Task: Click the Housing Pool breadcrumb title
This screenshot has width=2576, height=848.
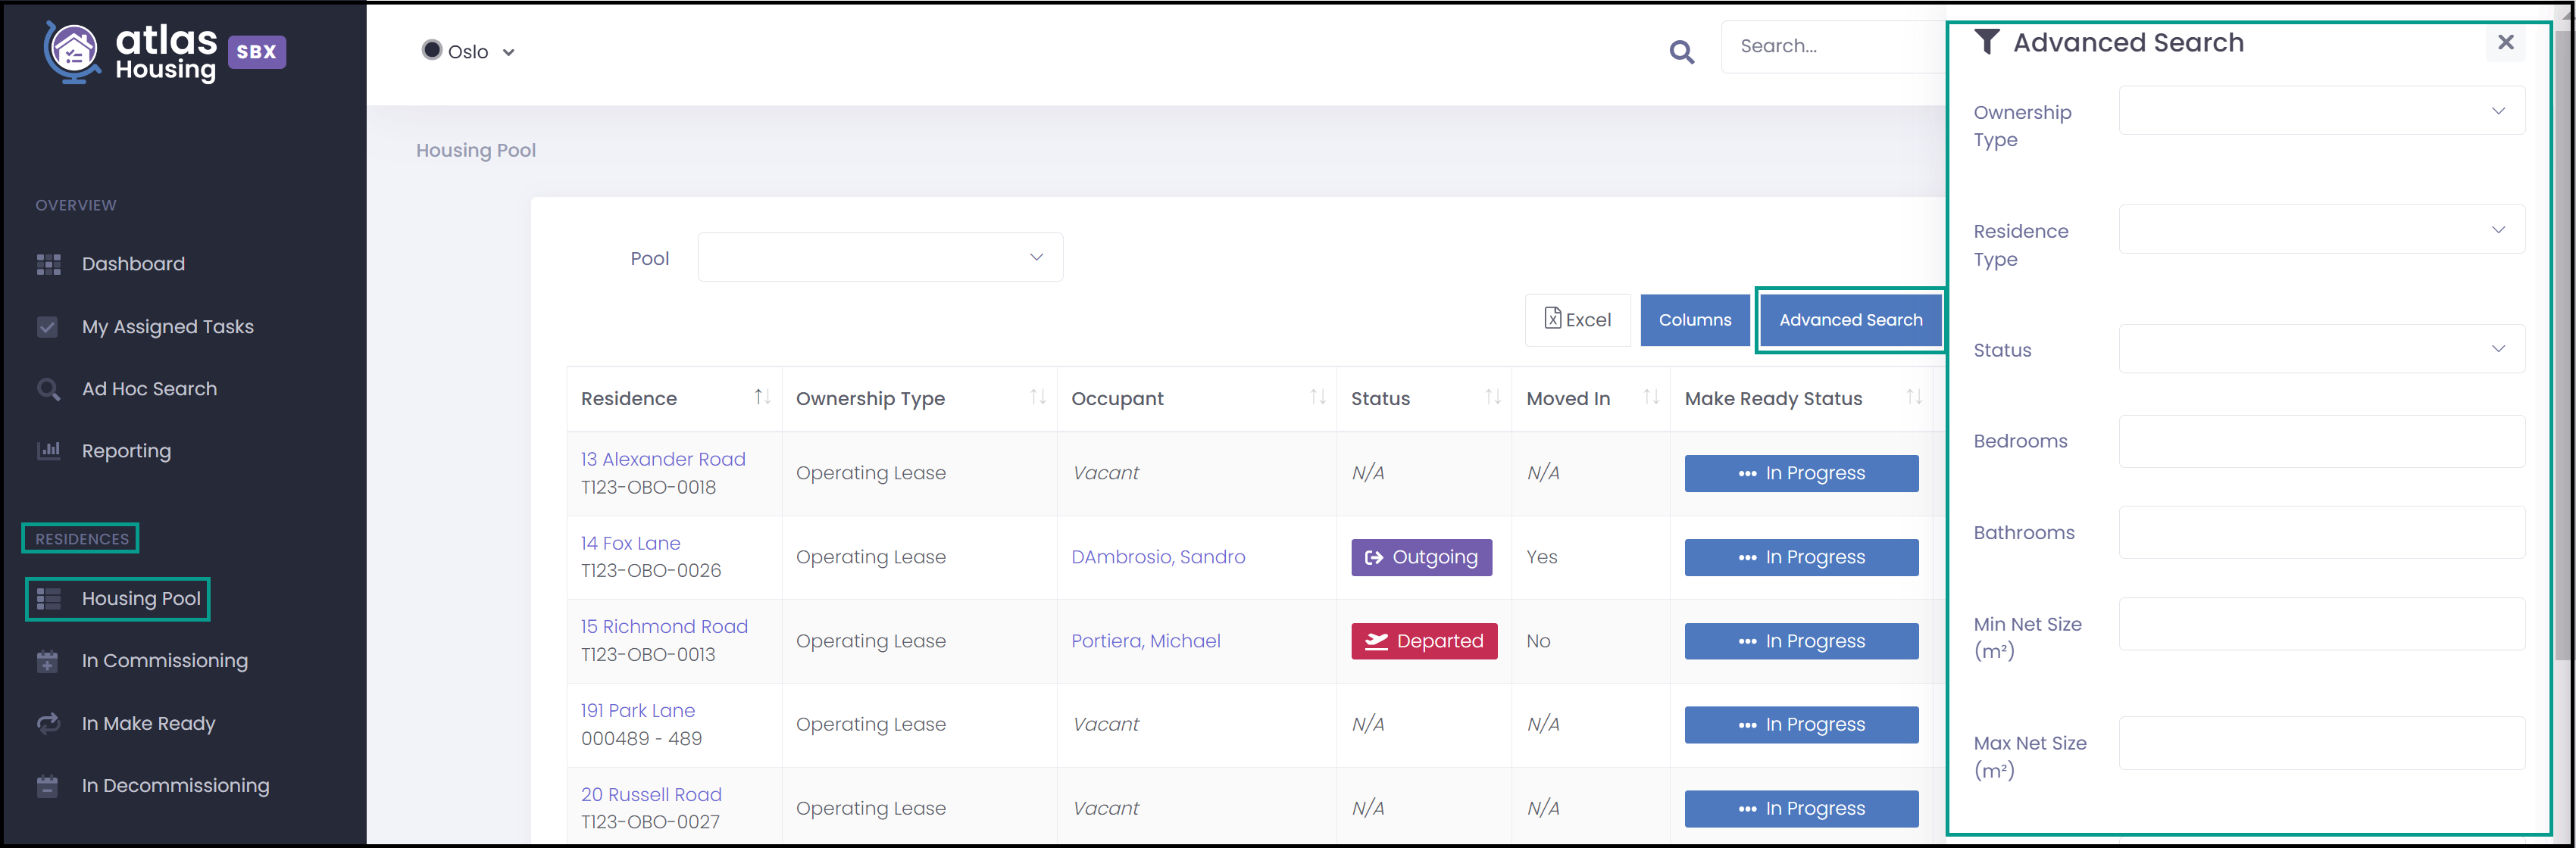Action: pos(476,151)
